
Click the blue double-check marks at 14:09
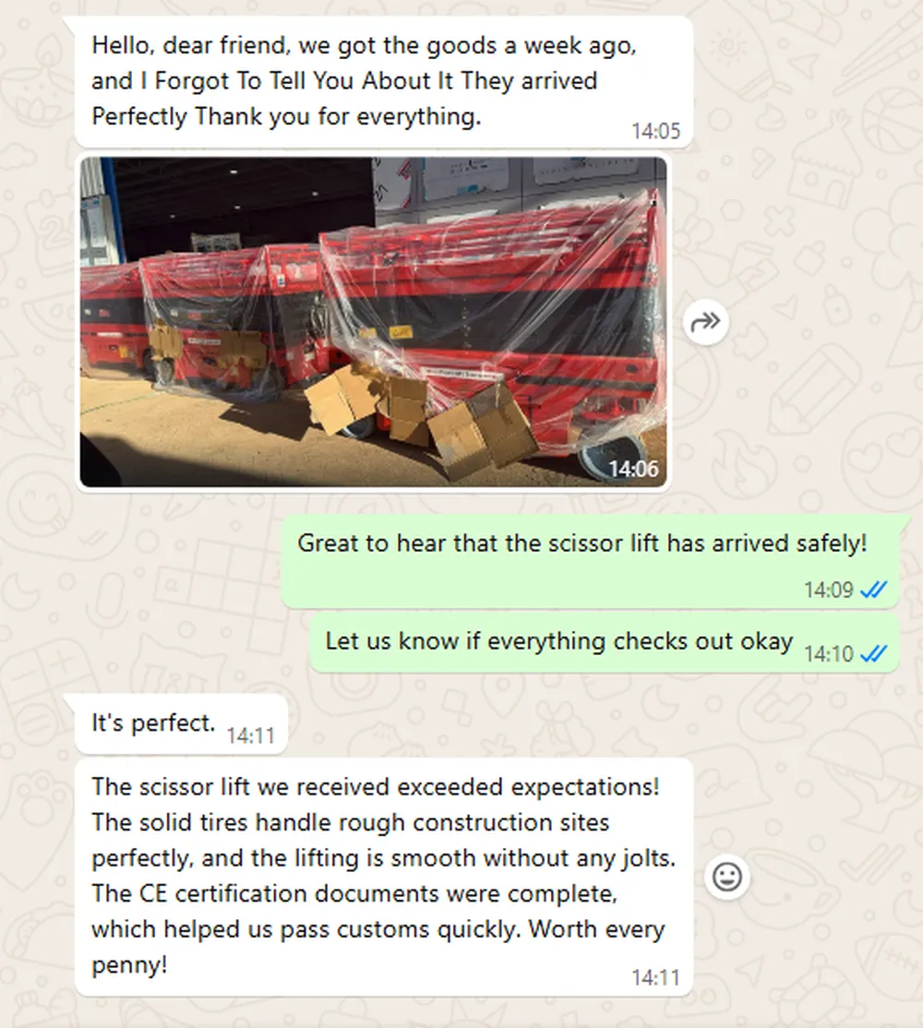[874, 590]
